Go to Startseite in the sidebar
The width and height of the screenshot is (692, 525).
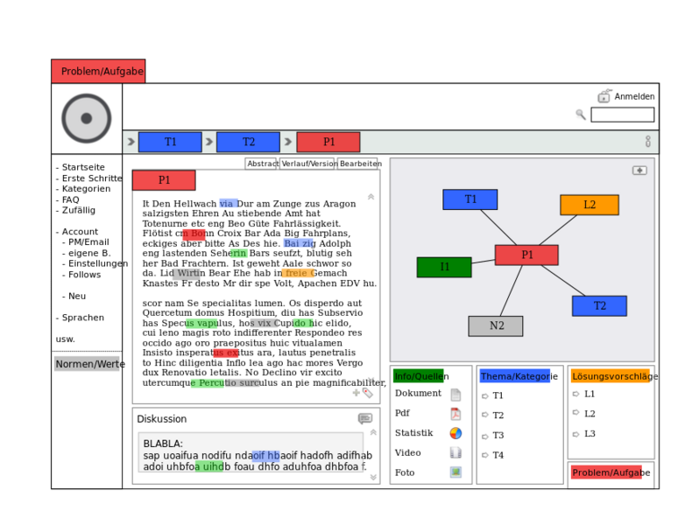83,167
